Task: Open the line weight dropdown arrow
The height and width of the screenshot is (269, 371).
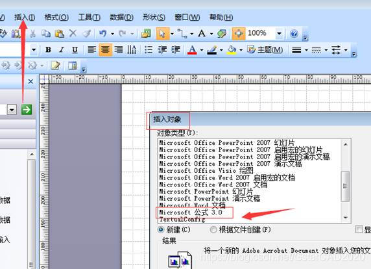Action: point(306,50)
